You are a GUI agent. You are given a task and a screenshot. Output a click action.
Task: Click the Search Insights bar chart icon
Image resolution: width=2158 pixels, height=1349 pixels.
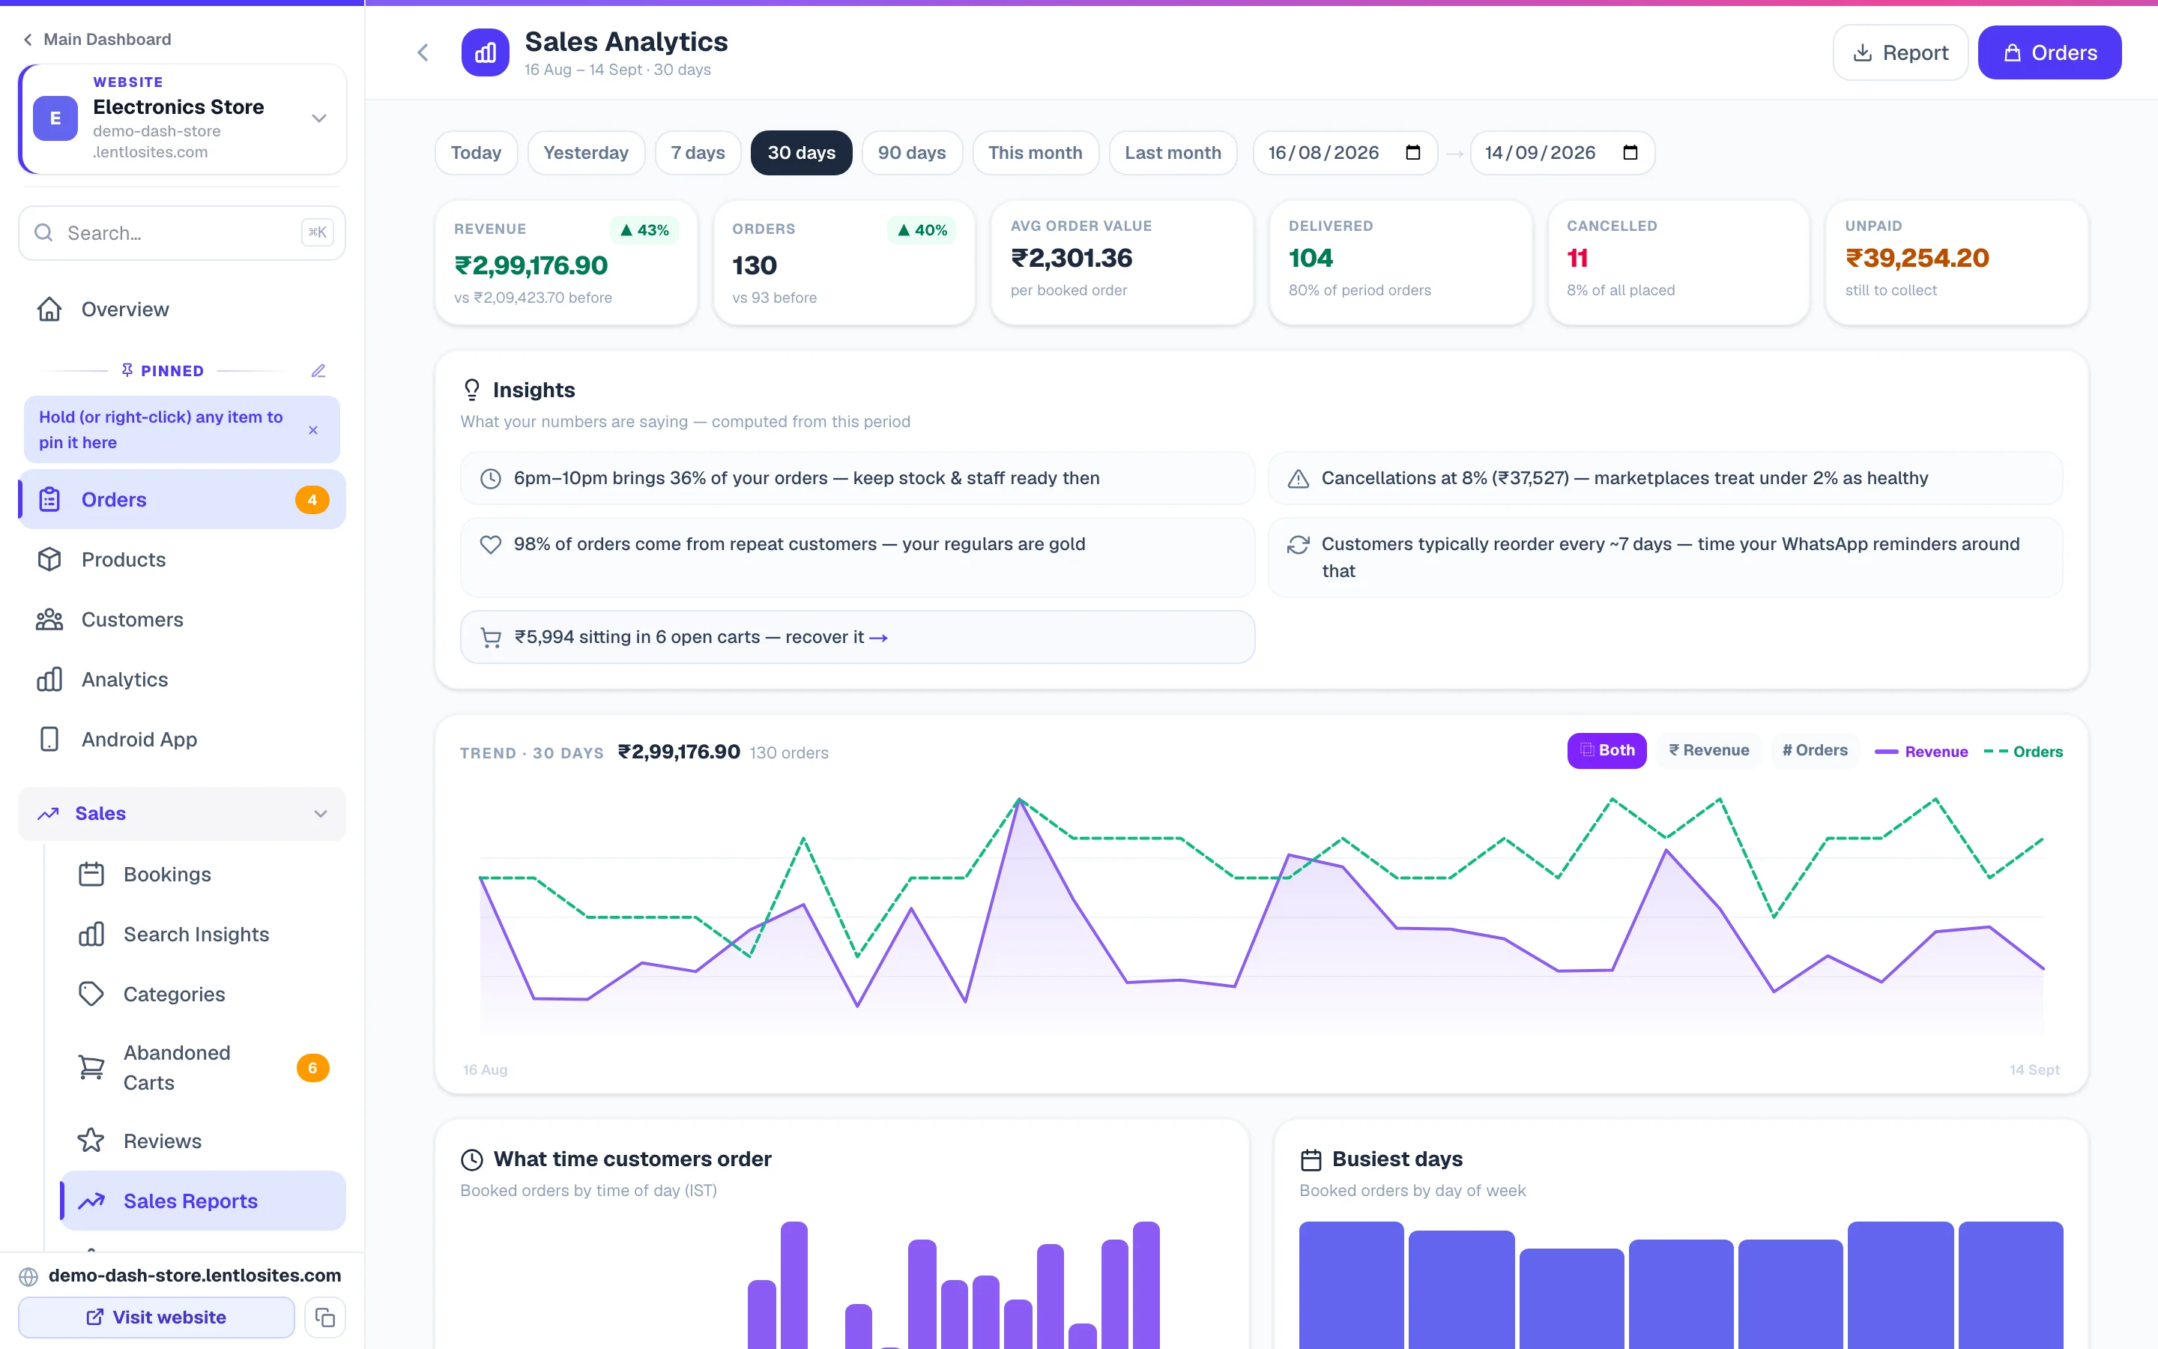[x=92, y=933]
